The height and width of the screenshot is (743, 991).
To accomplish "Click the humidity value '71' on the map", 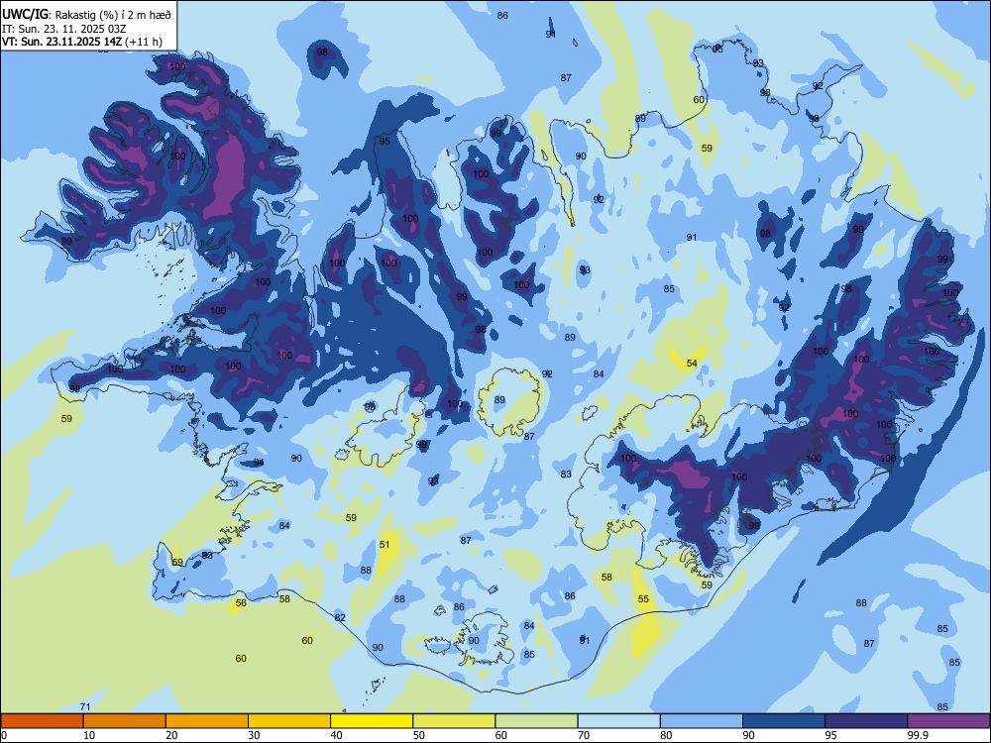I will pos(85,706).
